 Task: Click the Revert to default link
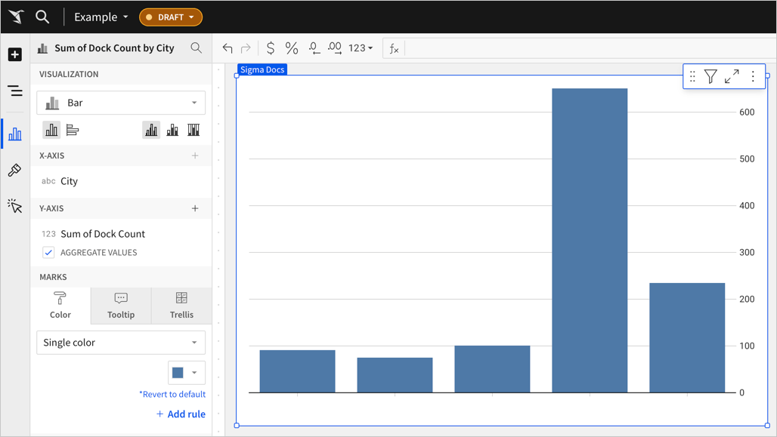coord(172,394)
